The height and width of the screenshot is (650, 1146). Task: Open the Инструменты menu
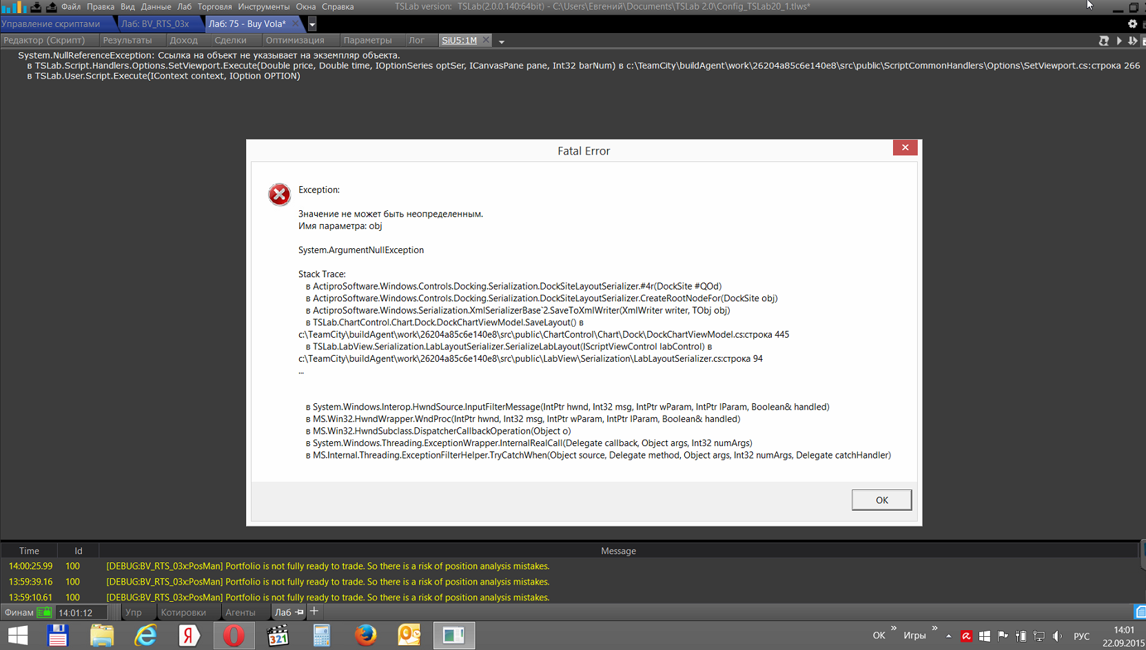click(x=264, y=7)
